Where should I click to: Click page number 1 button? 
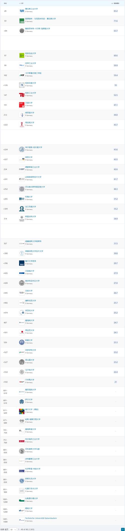click(122, 528)
